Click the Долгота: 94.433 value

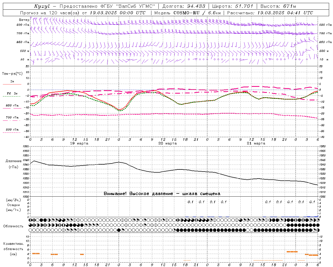pyautogui.click(x=184, y=6)
